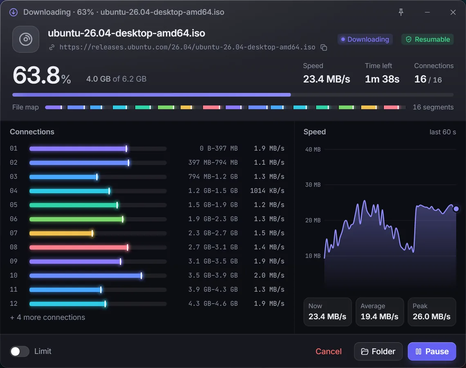Screen dimensions: 466x368
Task: Click the link icon beside the URL
Action: (52, 47)
